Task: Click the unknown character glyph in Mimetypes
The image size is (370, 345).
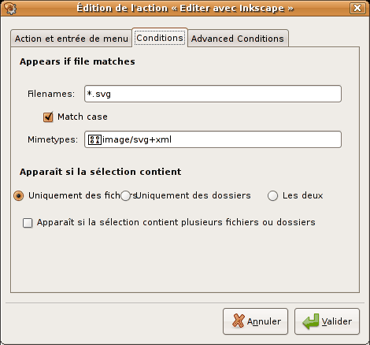Action: pyautogui.click(x=94, y=139)
